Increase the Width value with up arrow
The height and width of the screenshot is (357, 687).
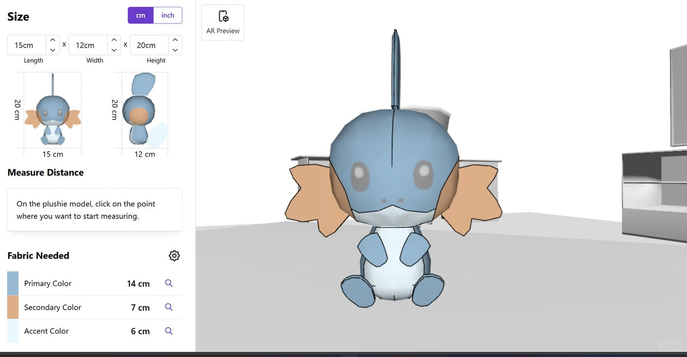tap(114, 40)
